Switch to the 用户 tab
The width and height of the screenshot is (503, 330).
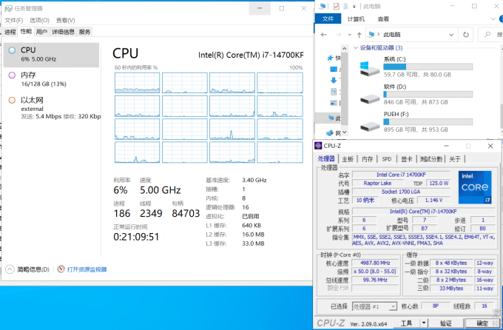(41, 32)
